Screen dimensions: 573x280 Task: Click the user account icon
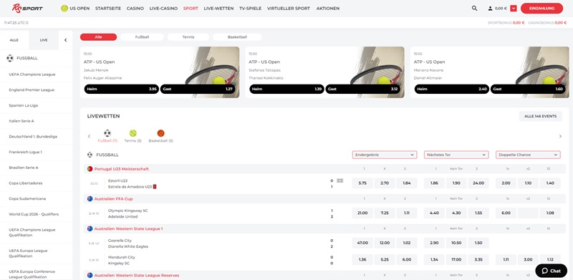tap(490, 9)
